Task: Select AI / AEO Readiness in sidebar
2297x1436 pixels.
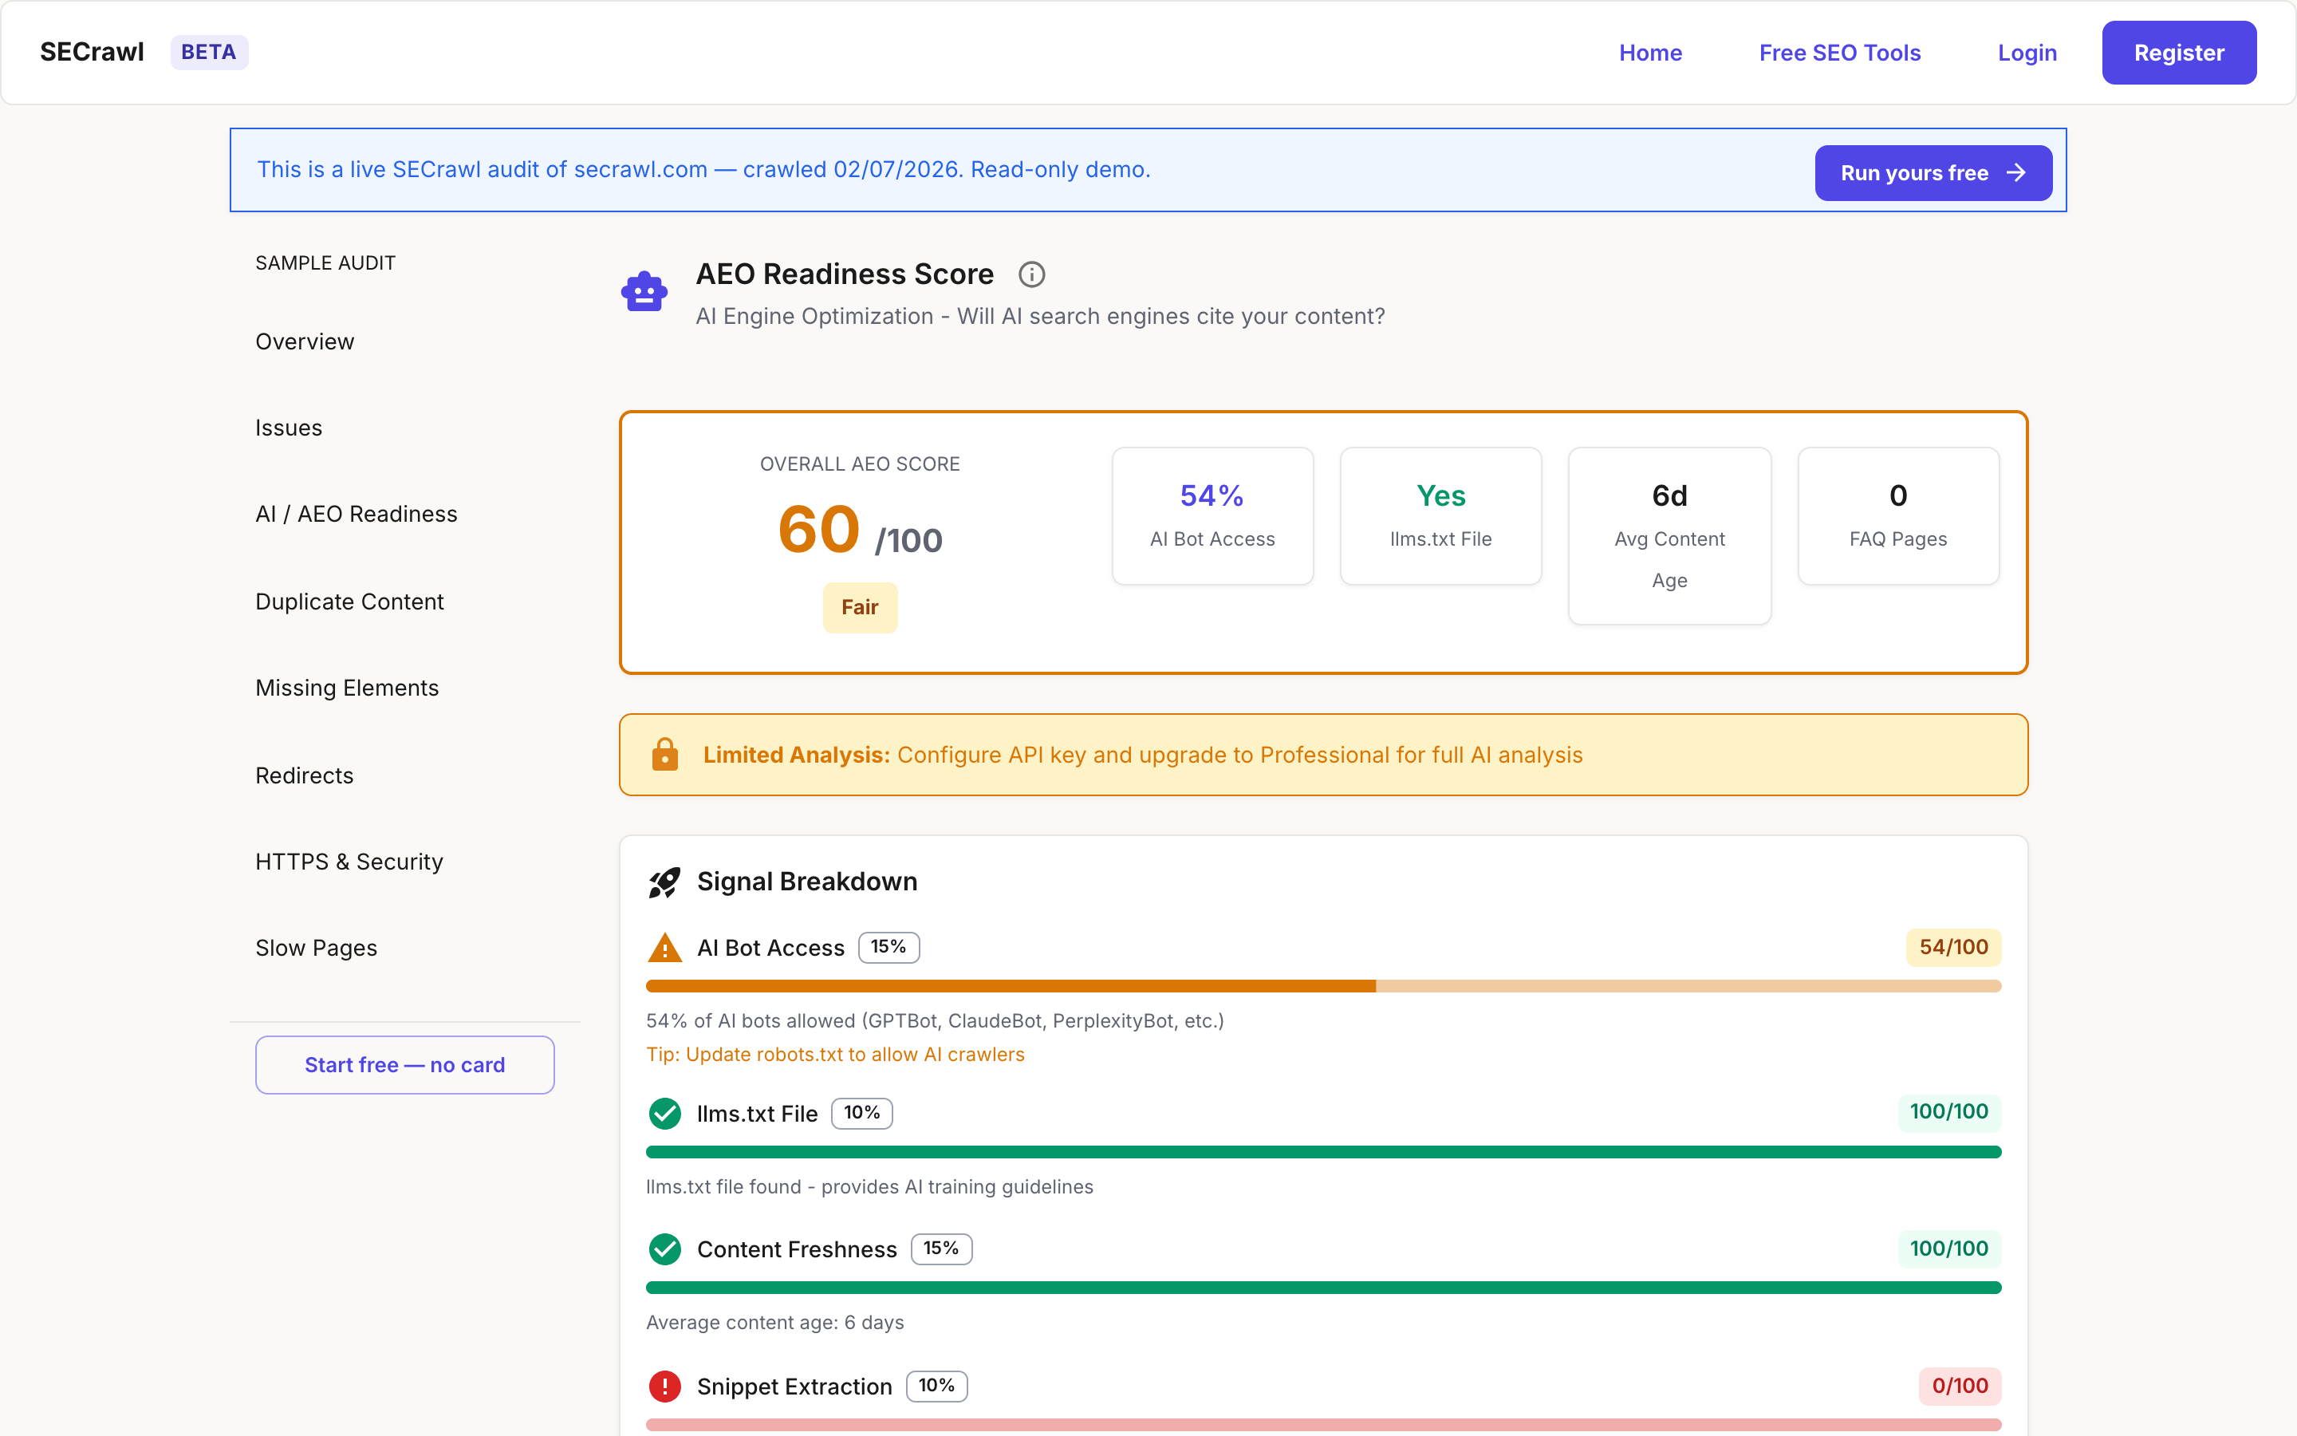Action: (356, 514)
